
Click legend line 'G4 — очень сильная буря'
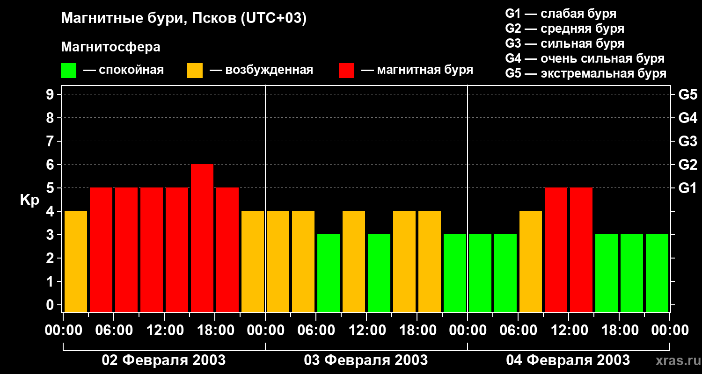(x=585, y=58)
